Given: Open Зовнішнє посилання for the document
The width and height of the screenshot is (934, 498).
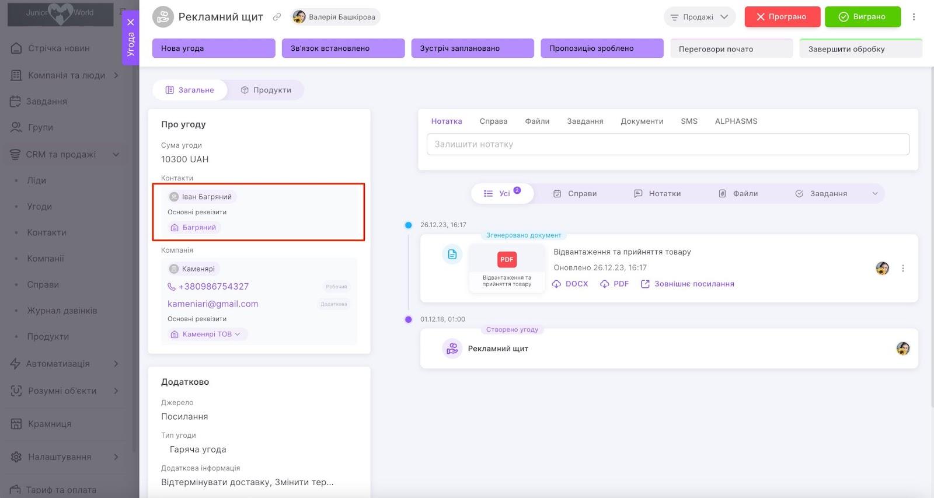Looking at the screenshot, I should tap(688, 284).
